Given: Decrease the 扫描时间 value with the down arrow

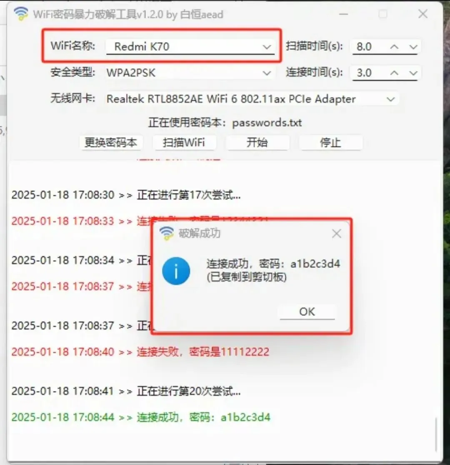Looking at the screenshot, I should [x=413, y=47].
